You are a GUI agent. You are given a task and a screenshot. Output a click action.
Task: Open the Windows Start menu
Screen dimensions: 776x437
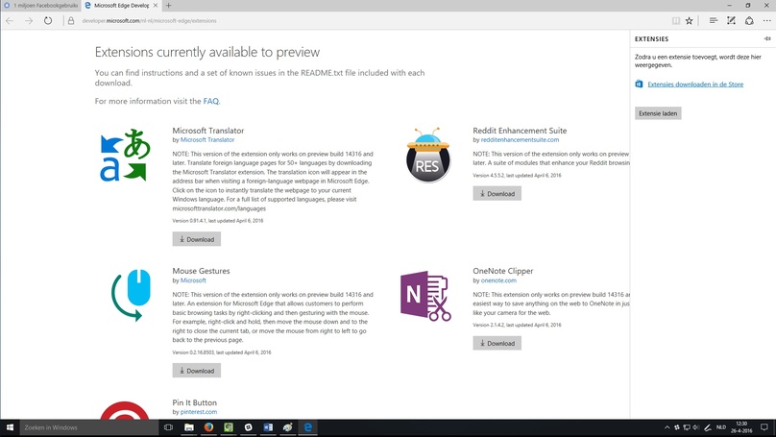point(10,427)
